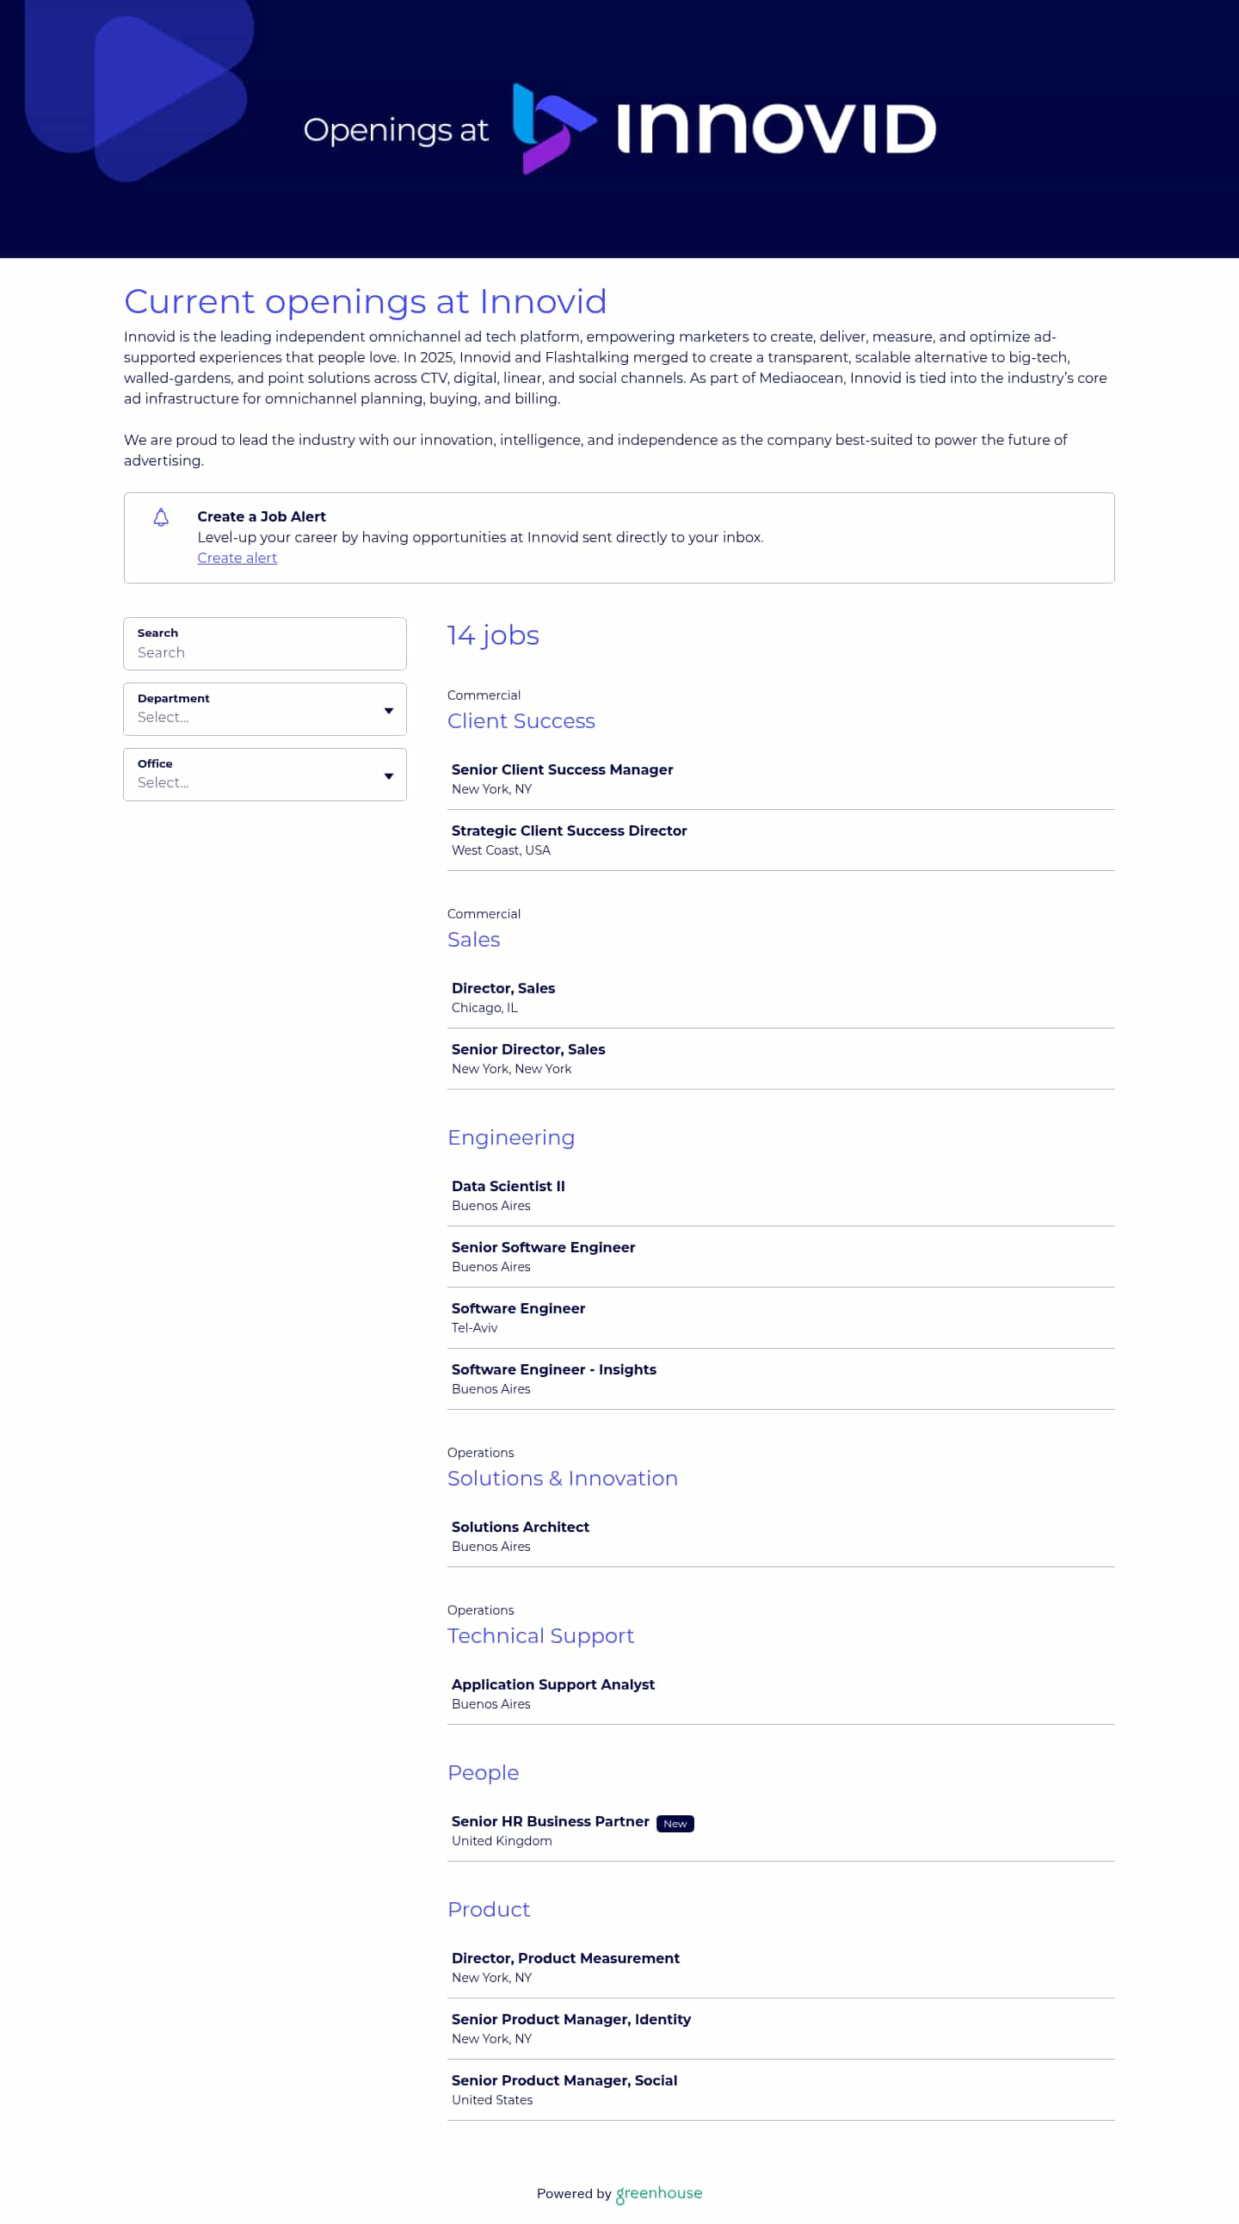Open Director, Product Measurement listing

781,1968
